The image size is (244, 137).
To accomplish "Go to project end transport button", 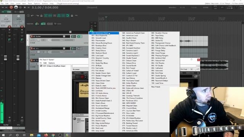I will tap(6, 7).
